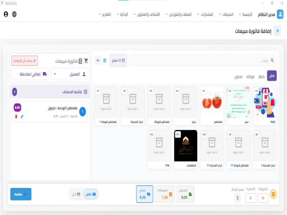Screen dimensions: 287x215
Task: Edit the طماطم item with the pencil icon
Action: [x=22, y=116]
